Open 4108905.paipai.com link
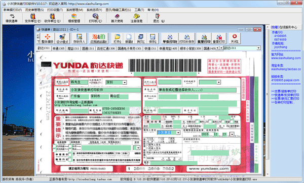 (285, 80)
